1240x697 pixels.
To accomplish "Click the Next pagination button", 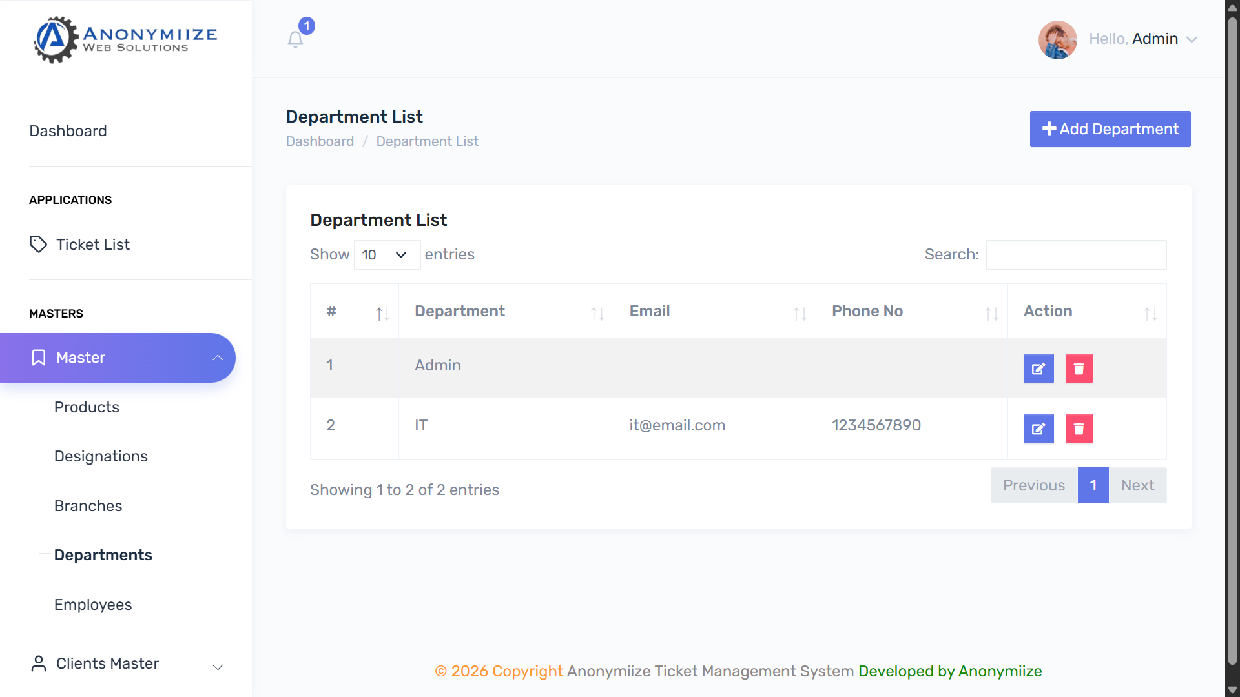I will click(1137, 485).
